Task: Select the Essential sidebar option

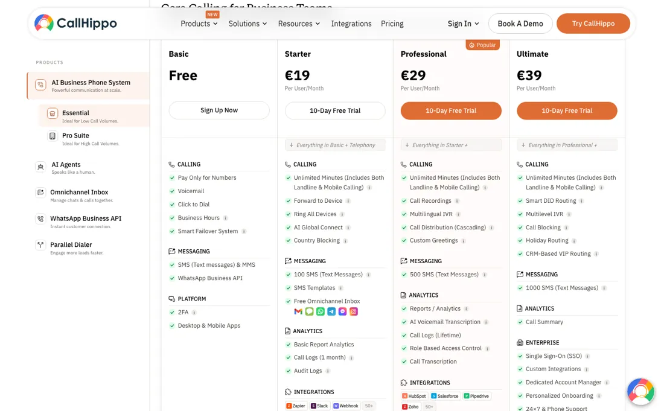Action: (94, 115)
